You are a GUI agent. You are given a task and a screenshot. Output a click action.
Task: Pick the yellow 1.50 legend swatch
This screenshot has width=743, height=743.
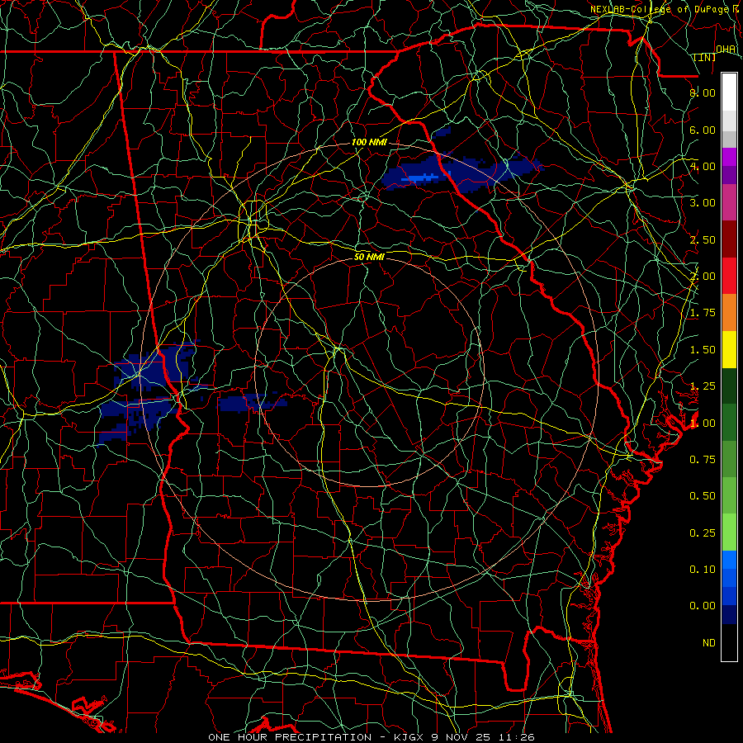click(729, 350)
